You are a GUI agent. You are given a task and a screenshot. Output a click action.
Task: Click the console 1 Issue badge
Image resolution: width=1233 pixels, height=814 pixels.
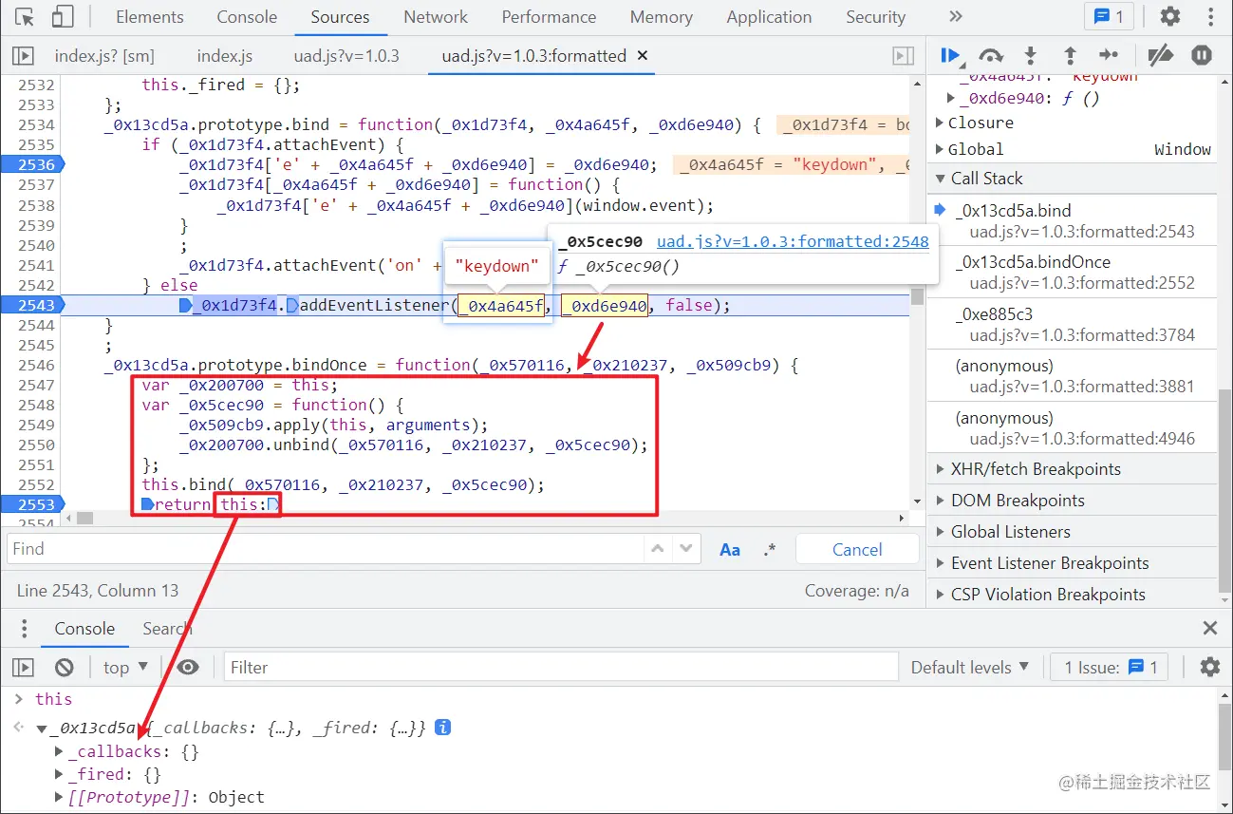1111,668
